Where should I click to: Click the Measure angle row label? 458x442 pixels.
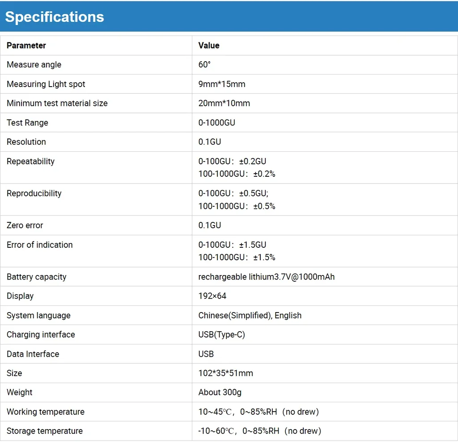(34, 65)
